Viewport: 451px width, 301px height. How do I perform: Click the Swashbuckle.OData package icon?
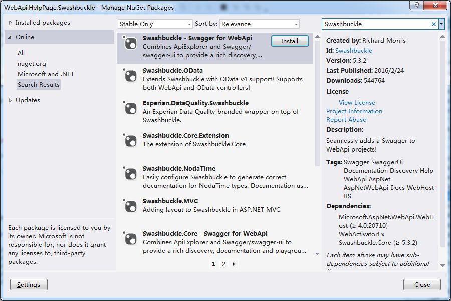[130, 76]
